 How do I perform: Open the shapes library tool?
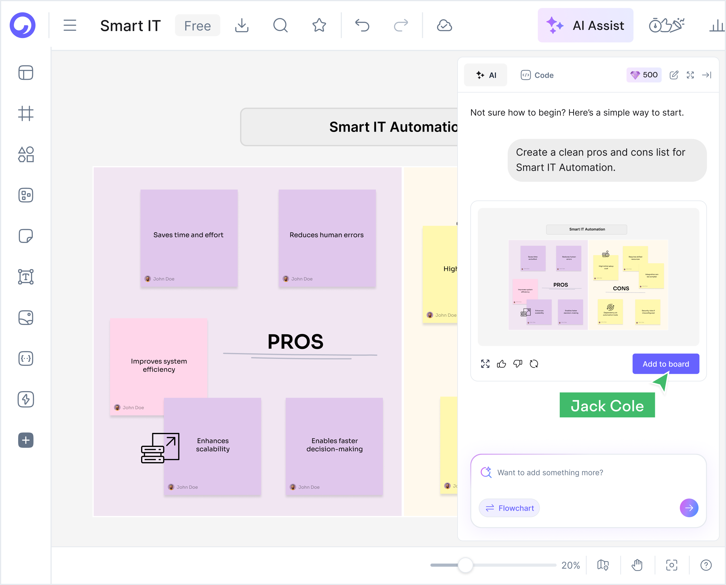(26, 154)
